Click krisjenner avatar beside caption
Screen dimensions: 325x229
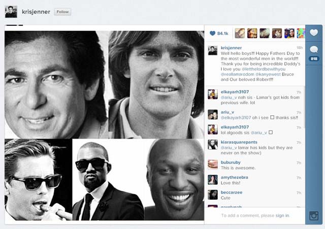(213, 50)
